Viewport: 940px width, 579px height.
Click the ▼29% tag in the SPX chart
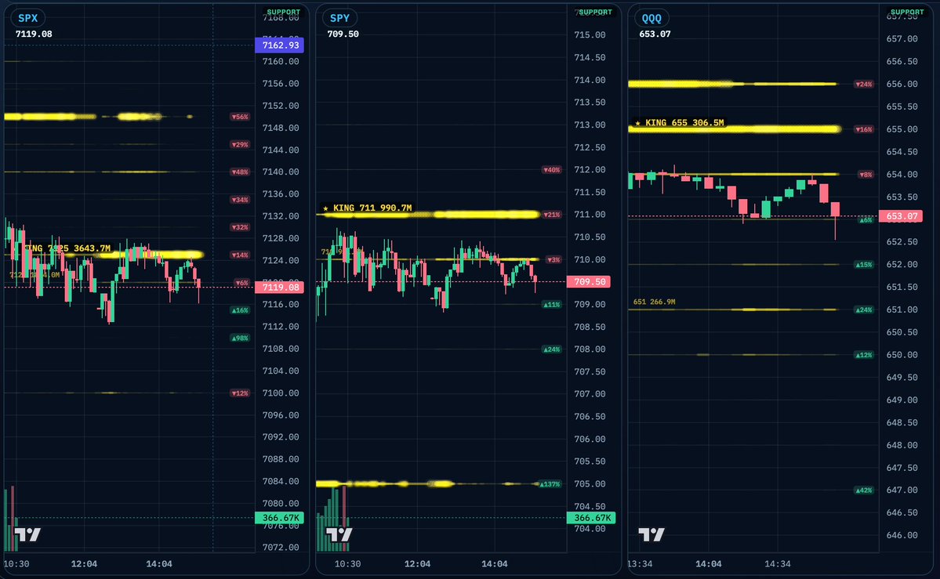pos(240,144)
